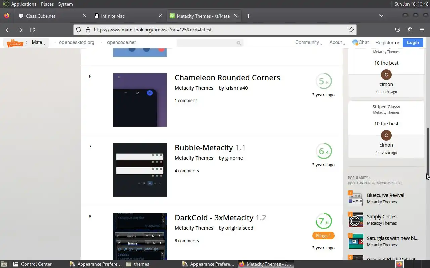The image size is (430, 268).
Task: Open the themes folder taskbar item
Action: 137,264
